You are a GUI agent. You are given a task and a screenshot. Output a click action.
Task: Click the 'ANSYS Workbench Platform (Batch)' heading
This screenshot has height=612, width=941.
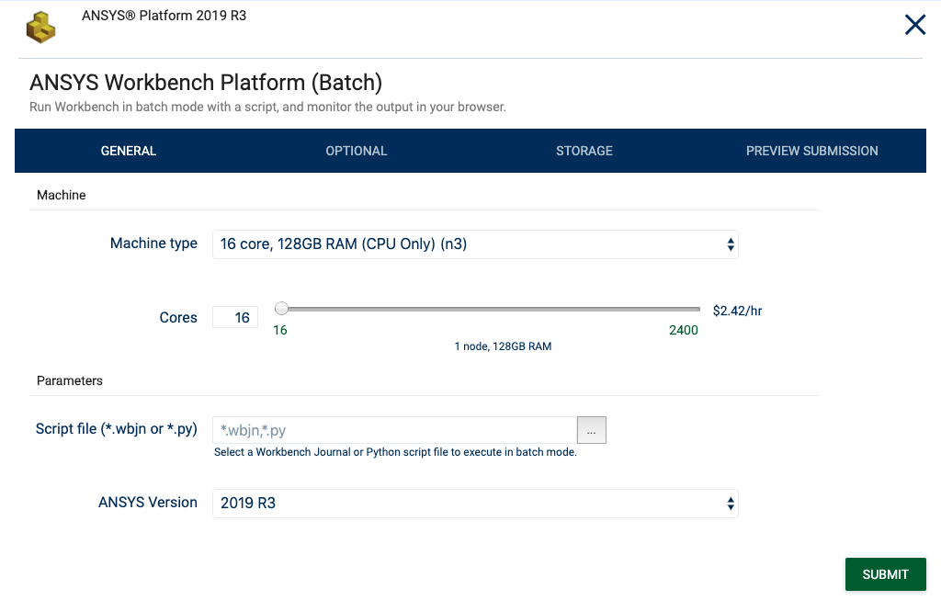[206, 82]
